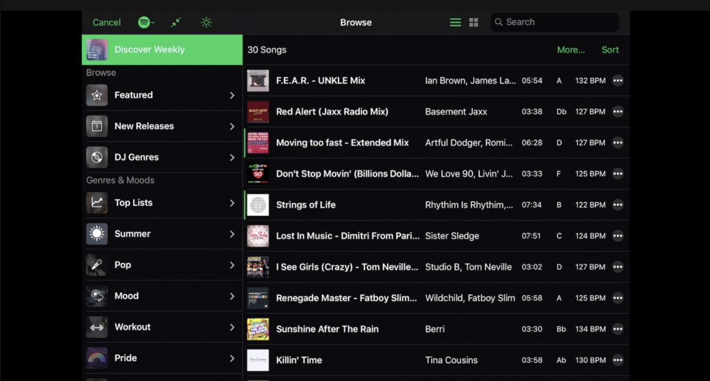Image resolution: width=710 pixels, height=381 pixels.
Task: Switch to list view layout
Action: (x=455, y=22)
